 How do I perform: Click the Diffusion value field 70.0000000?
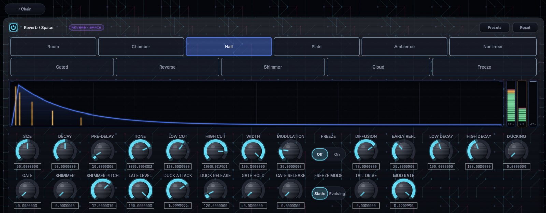click(366, 167)
